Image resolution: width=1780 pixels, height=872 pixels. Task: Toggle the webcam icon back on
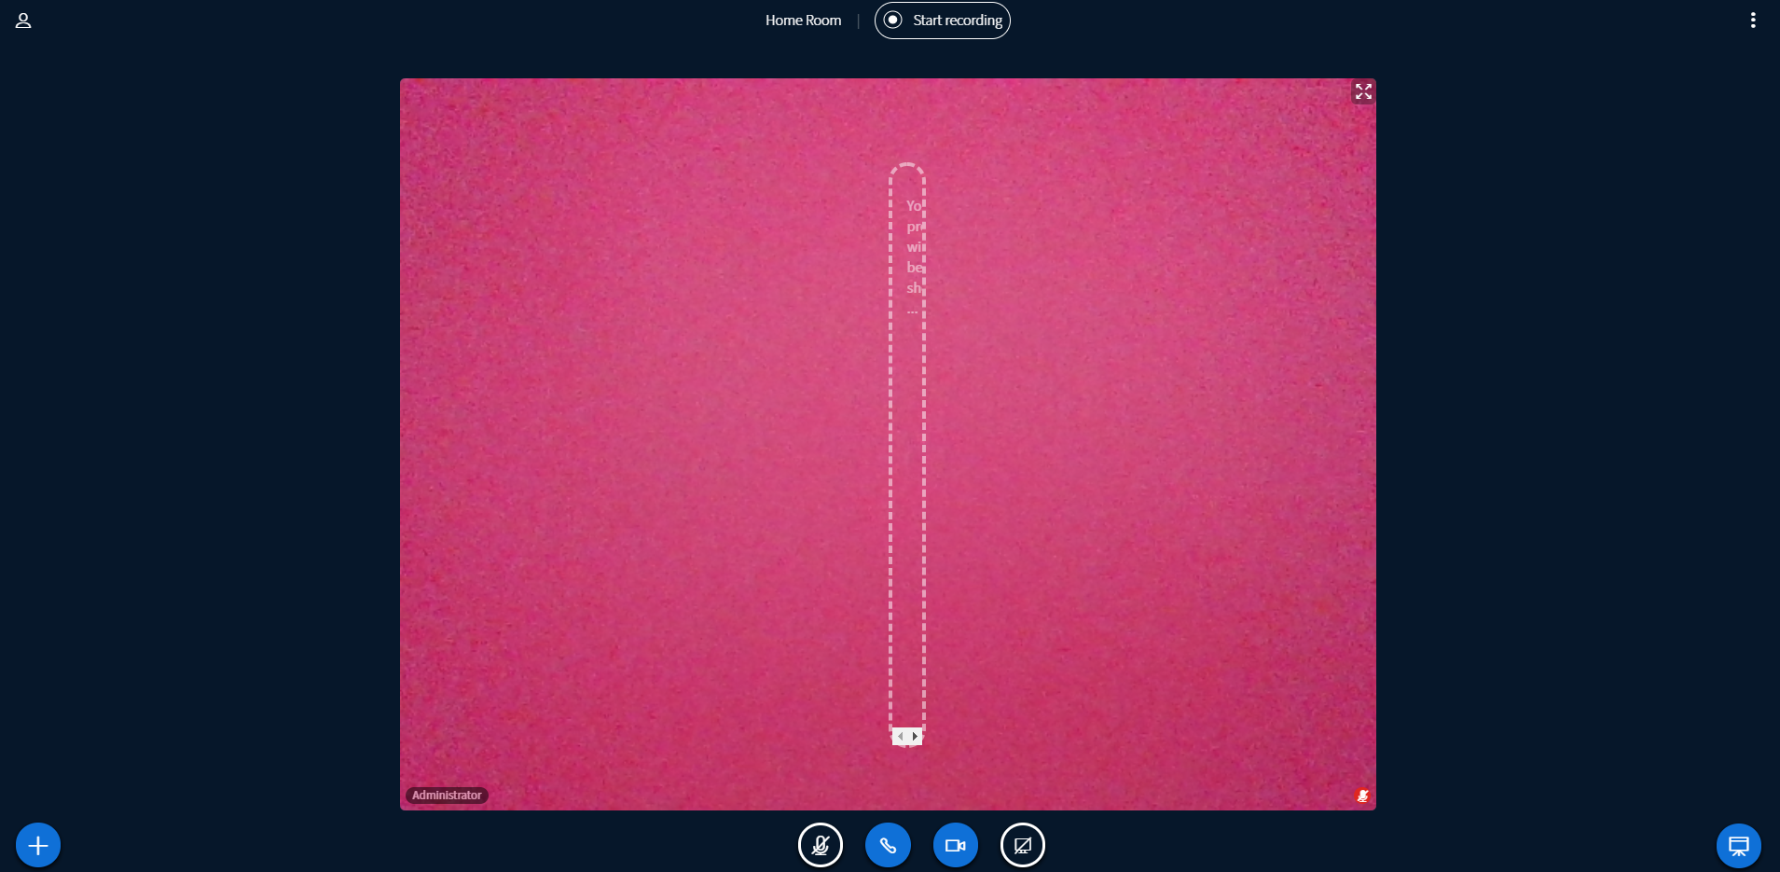coord(954,844)
